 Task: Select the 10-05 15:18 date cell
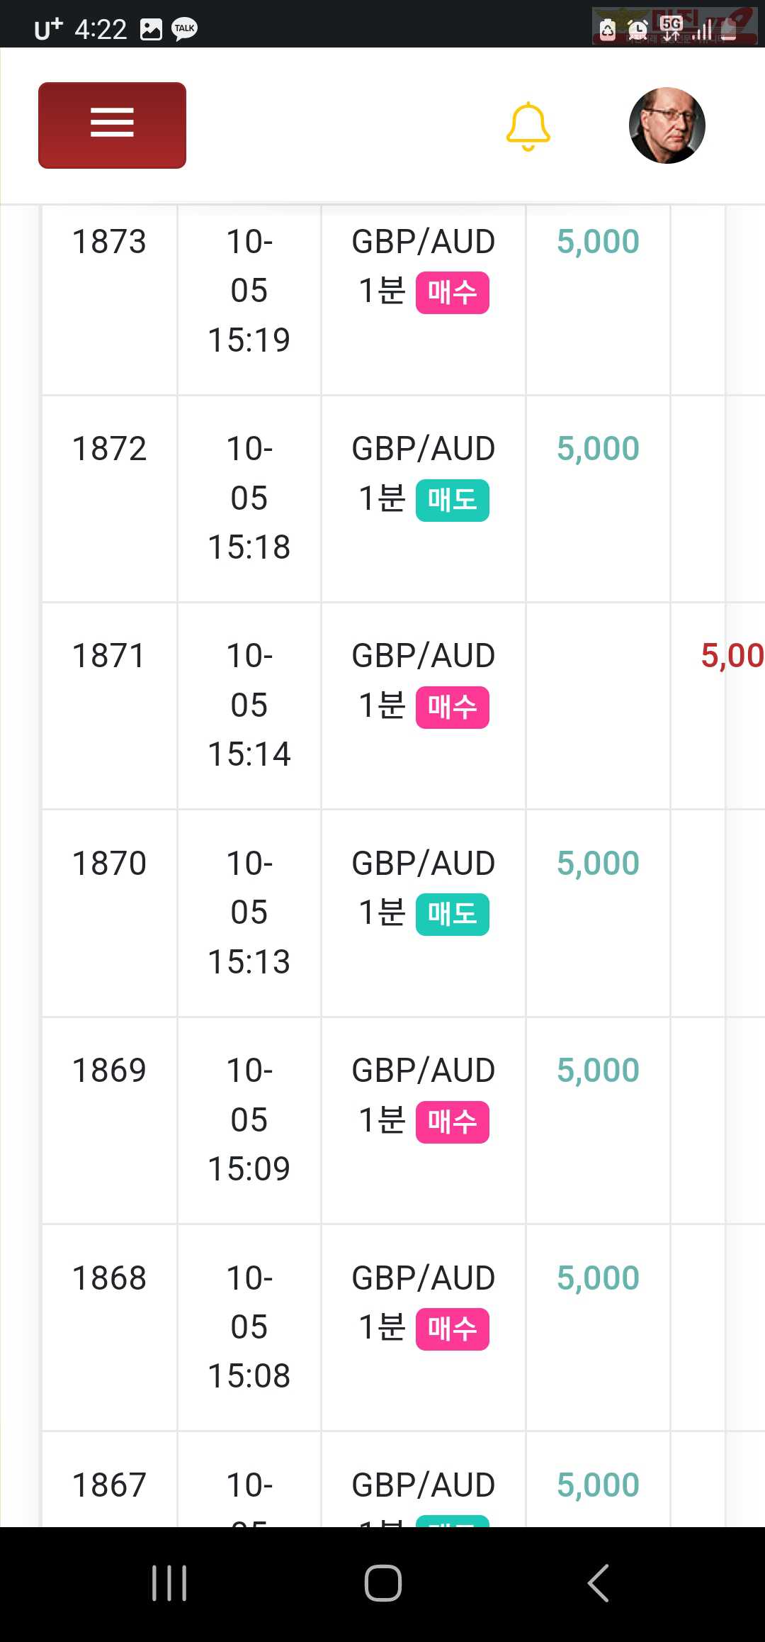249,498
